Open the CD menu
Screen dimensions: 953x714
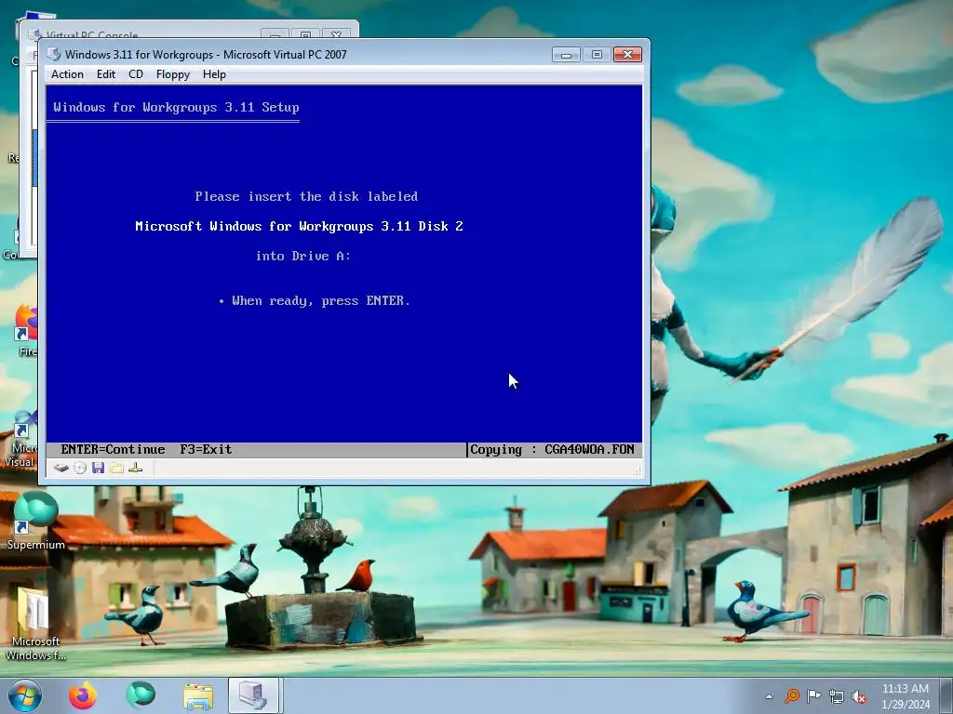coord(136,74)
